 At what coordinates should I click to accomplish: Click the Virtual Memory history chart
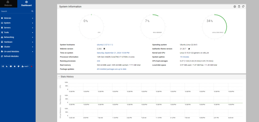pos(156,113)
